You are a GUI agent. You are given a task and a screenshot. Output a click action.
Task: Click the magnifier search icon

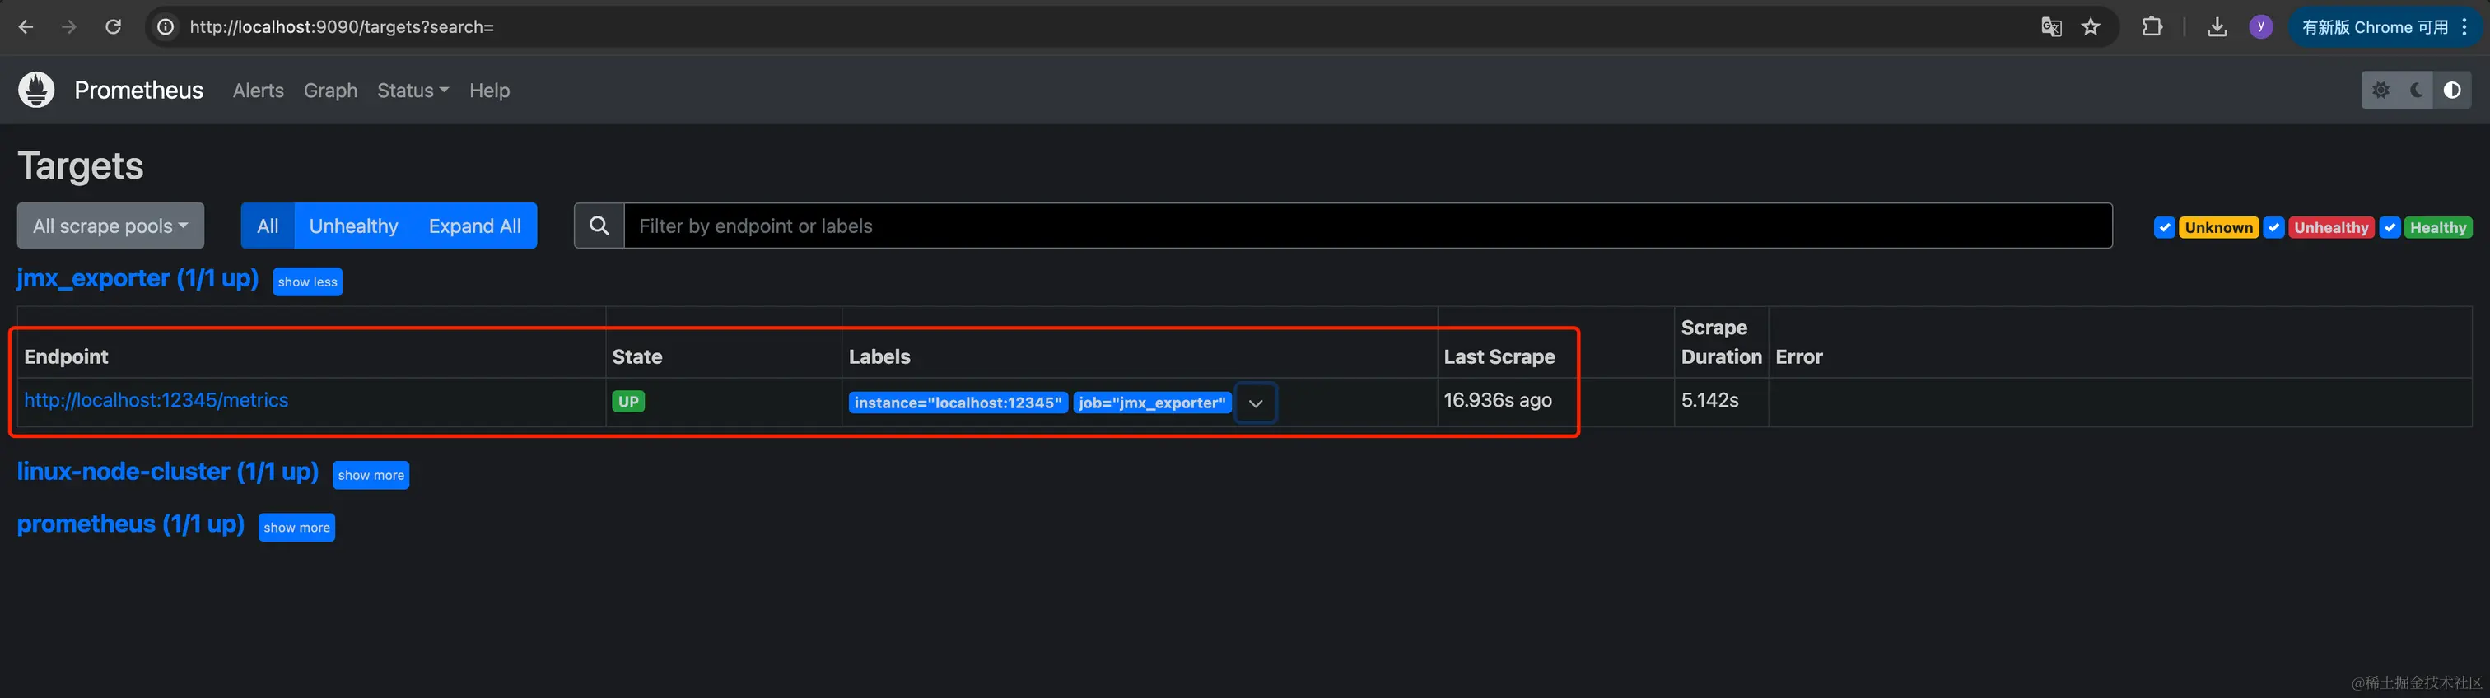coord(599,226)
